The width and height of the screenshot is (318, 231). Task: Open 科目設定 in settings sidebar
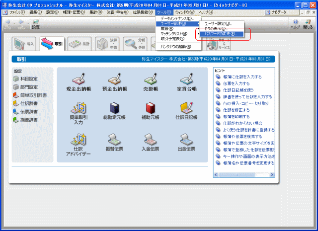tap(25, 78)
